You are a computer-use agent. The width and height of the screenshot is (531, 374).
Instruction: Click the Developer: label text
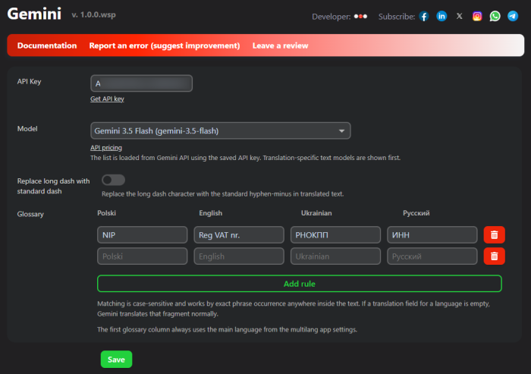(331, 17)
